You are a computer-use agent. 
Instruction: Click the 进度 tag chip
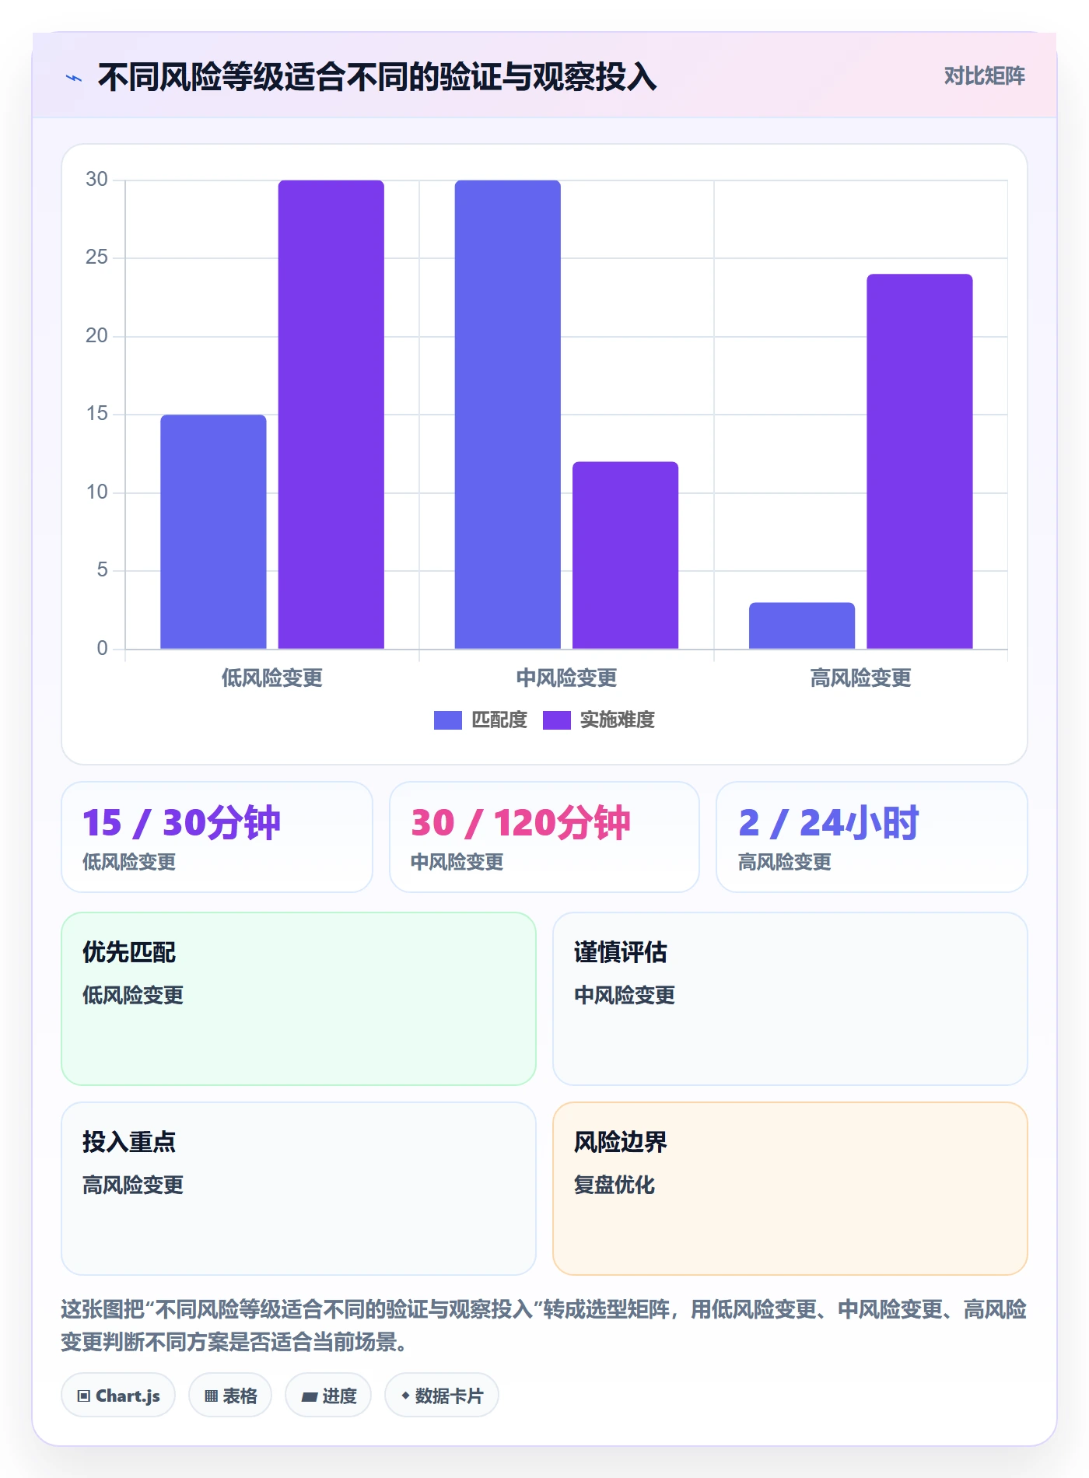point(328,1396)
